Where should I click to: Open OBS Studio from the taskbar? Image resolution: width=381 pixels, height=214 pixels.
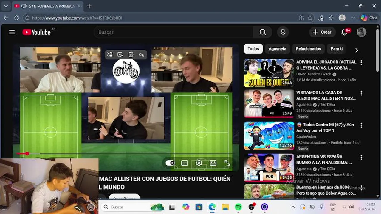(252, 207)
